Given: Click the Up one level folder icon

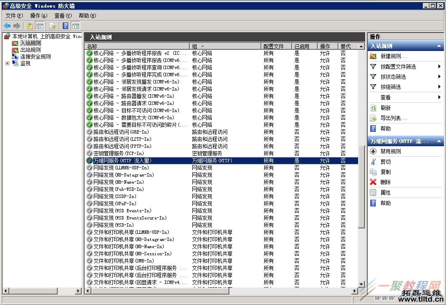Looking at the screenshot, I should [30, 26].
